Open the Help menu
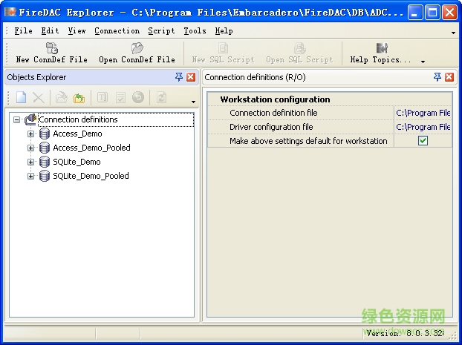Screen dimensions: 462x345 tap(224, 30)
